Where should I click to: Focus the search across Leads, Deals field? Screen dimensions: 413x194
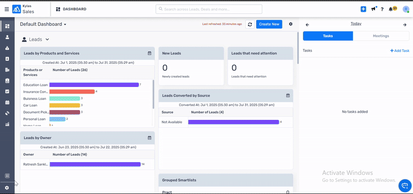pos(209,9)
